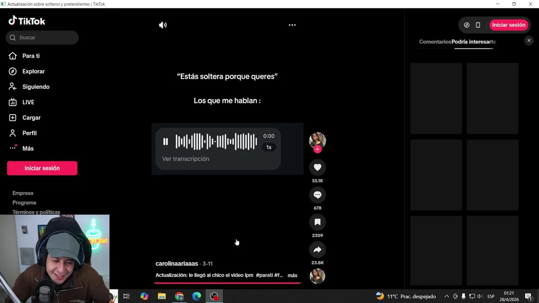Click the sound disc avatar below share
Image resolution: width=539 pixels, height=303 pixels.
[x=318, y=276]
